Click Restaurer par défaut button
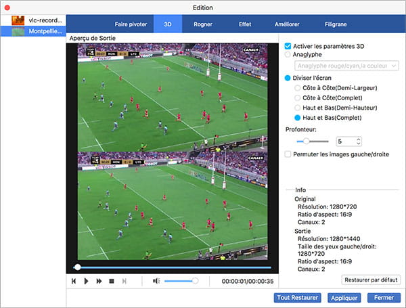The width and height of the screenshot is (406, 308). coord(371,280)
